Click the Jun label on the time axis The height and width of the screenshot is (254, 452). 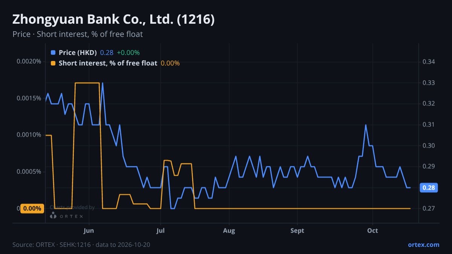point(89,231)
